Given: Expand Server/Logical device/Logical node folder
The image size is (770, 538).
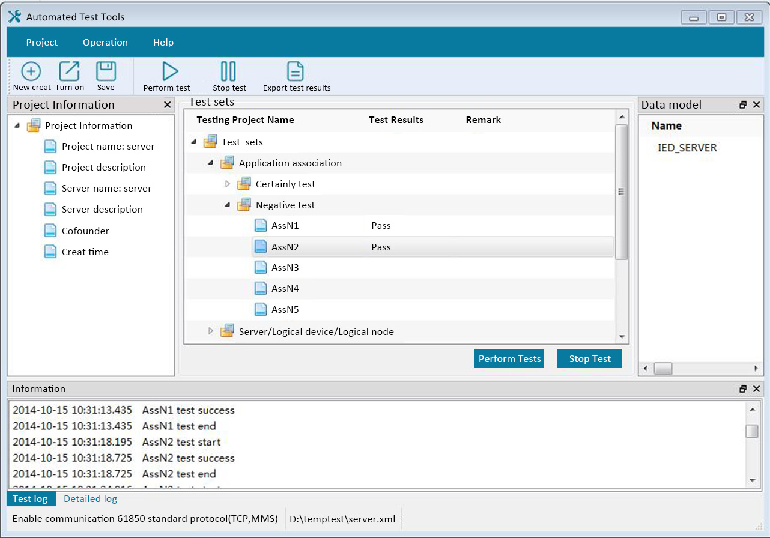Looking at the screenshot, I should click(x=211, y=331).
